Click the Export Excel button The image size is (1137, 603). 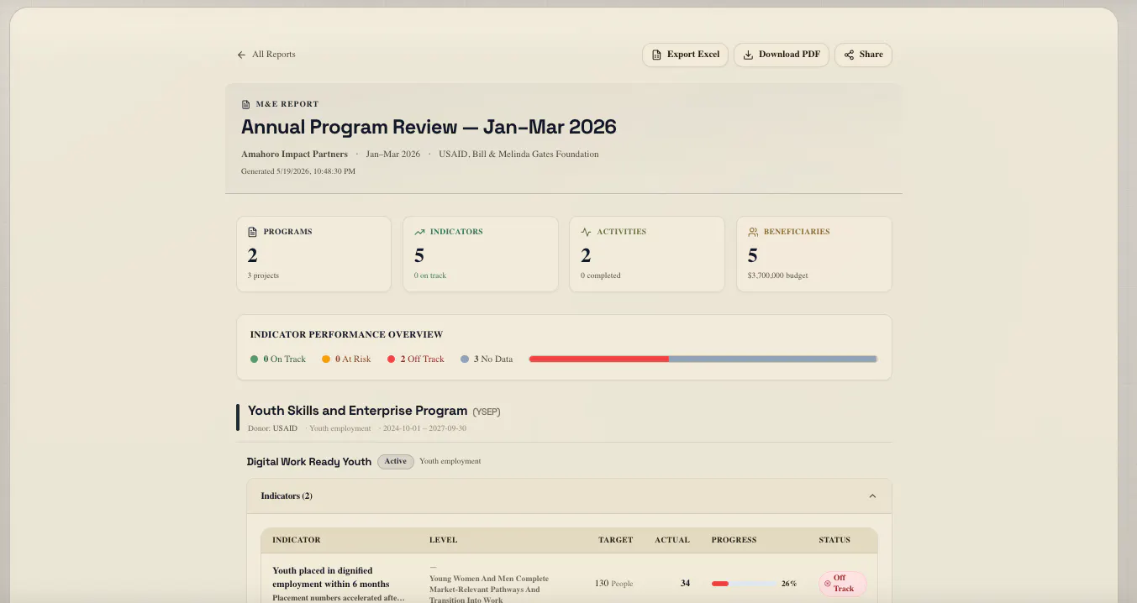(685, 55)
